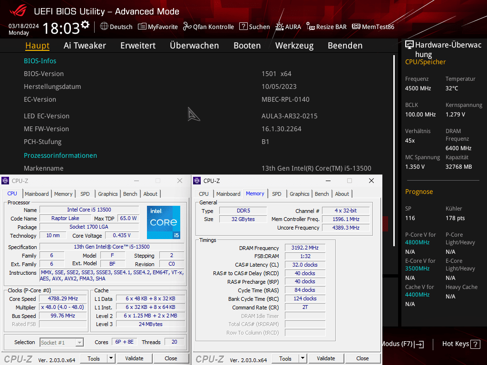Image resolution: width=487 pixels, height=365 pixels.
Task: Go to the Booten tab
Action: click(247, 46)
